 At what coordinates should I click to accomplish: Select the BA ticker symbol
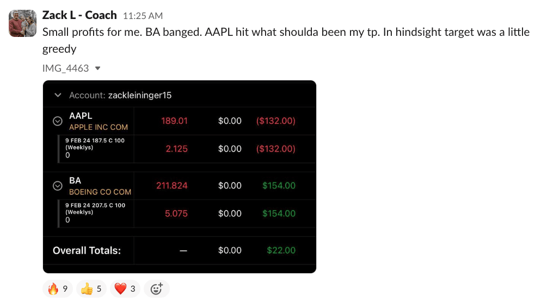point(75,180)
